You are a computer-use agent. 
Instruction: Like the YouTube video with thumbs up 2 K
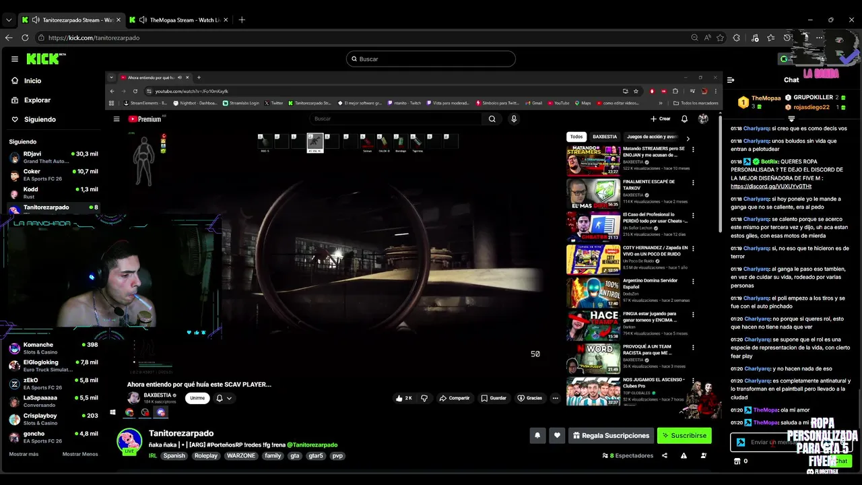pos(404,398)
